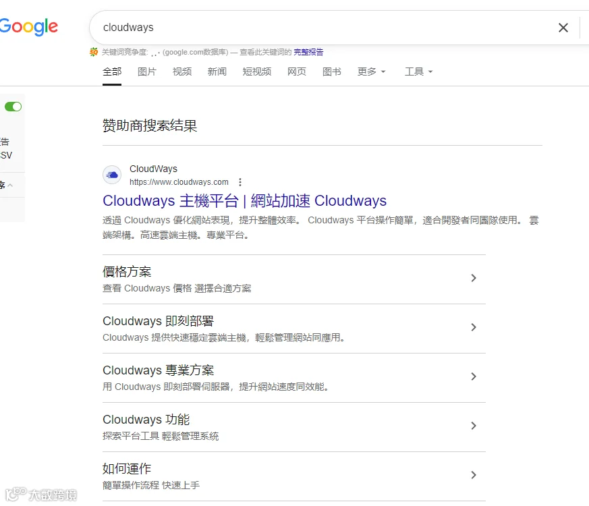
Task: Open the 工具 dropdown menu
Action: (x=418, y=72)
